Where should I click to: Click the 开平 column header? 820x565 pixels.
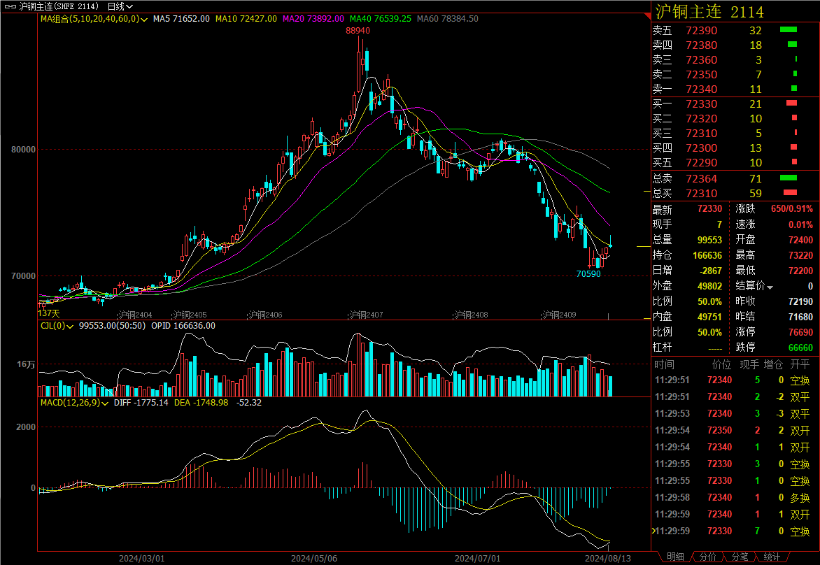point(800,364)
